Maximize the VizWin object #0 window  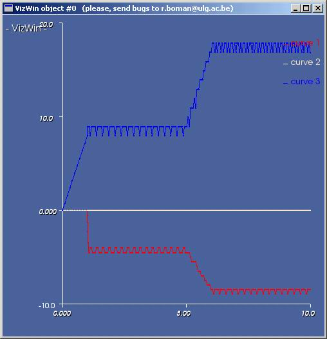point(306,8)
